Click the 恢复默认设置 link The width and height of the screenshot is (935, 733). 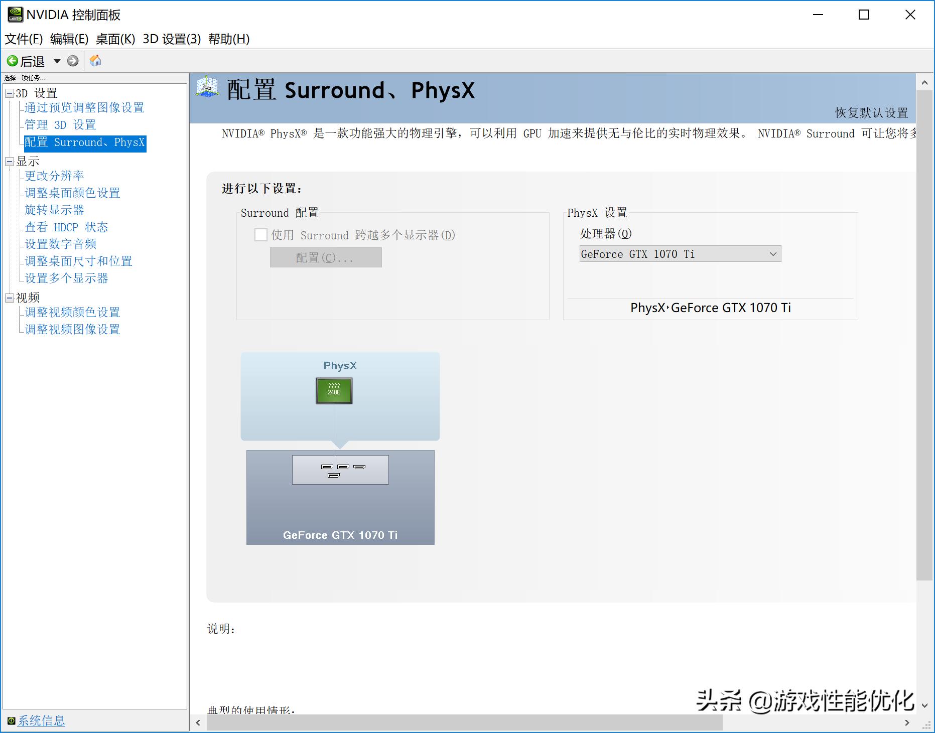[x=872, y=113]
